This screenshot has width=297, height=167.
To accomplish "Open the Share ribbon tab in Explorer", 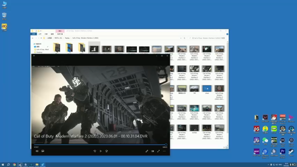I will (x=46, y=34).
